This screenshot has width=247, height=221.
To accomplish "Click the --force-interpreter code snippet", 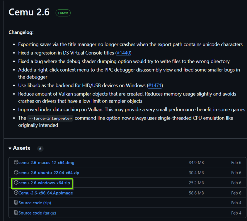I will click(50, 118).
